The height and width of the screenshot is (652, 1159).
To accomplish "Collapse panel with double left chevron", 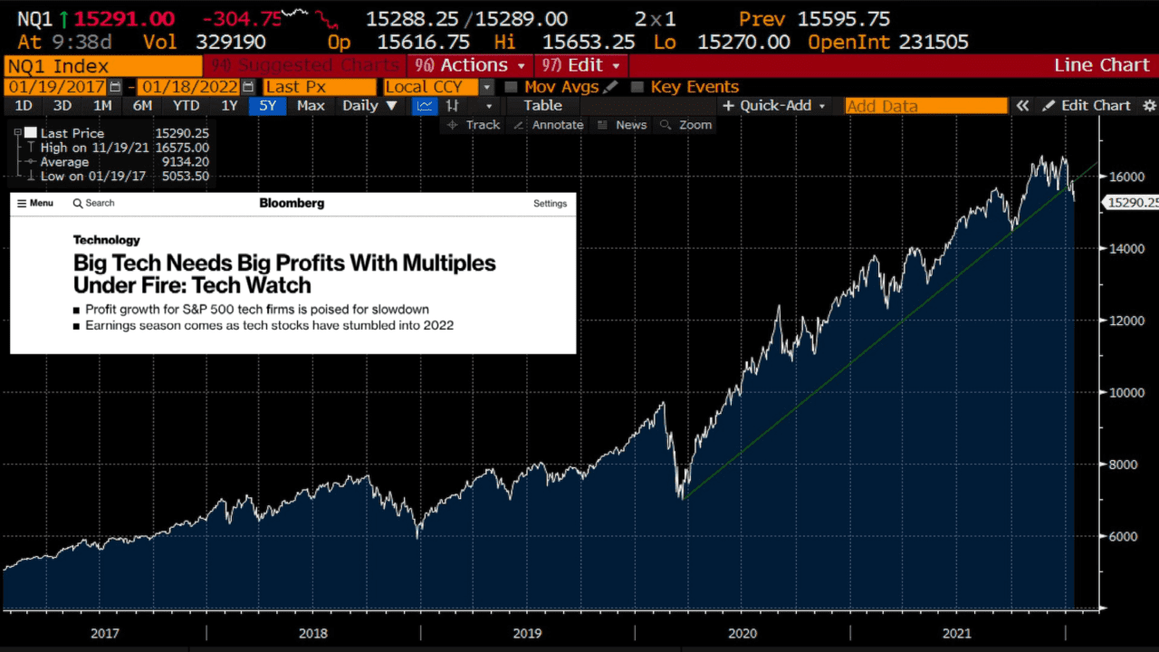I will tap(1022, 106).
